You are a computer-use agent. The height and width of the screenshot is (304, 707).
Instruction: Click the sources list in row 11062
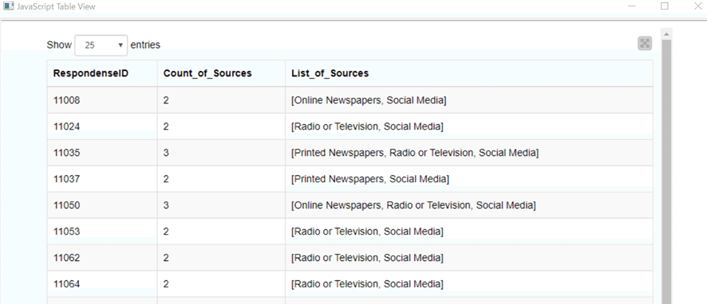click(469, 258)
